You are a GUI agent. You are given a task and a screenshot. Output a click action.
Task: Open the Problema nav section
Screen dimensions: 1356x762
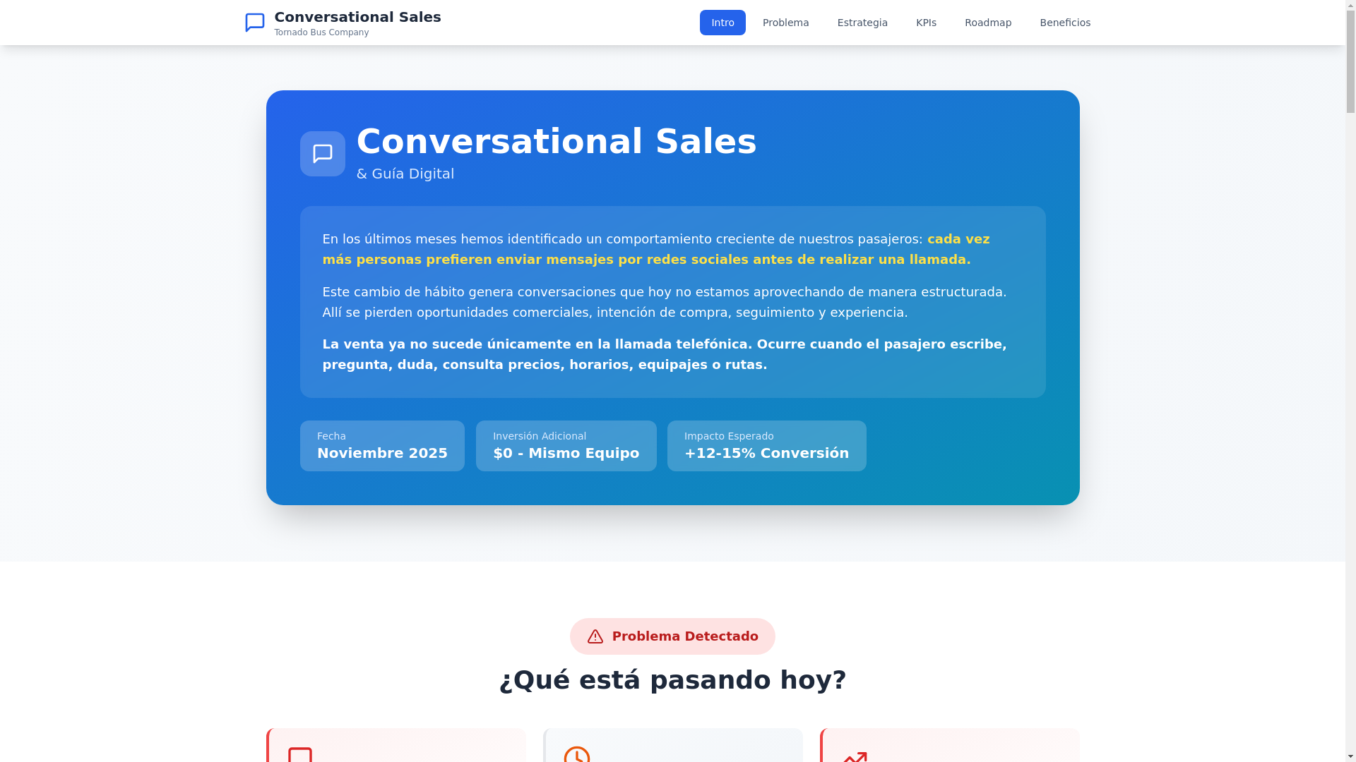pos(785,23)
